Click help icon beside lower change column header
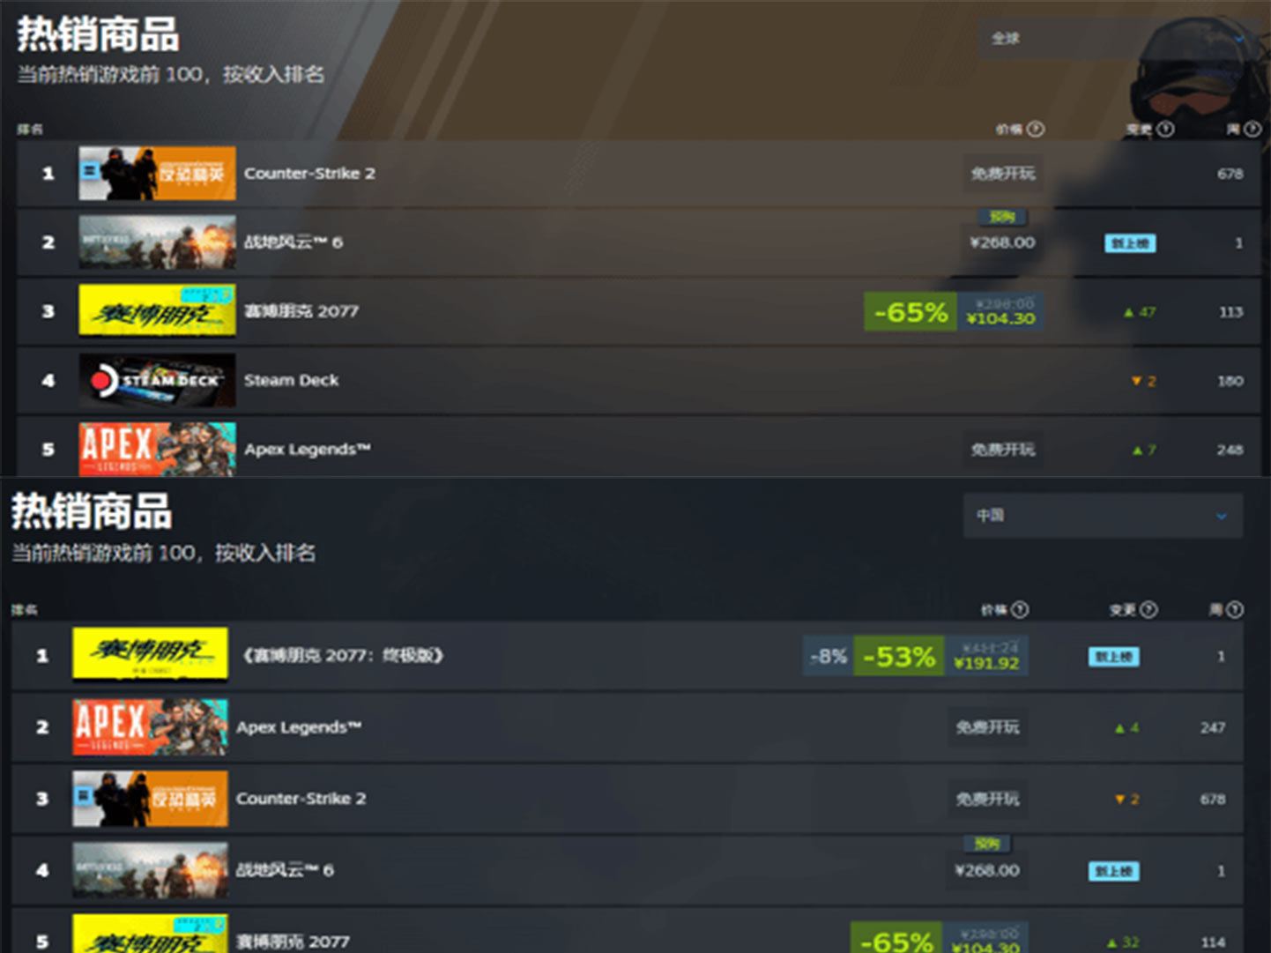Viewport: 1271px width, 953px height. pos(1148,609)
